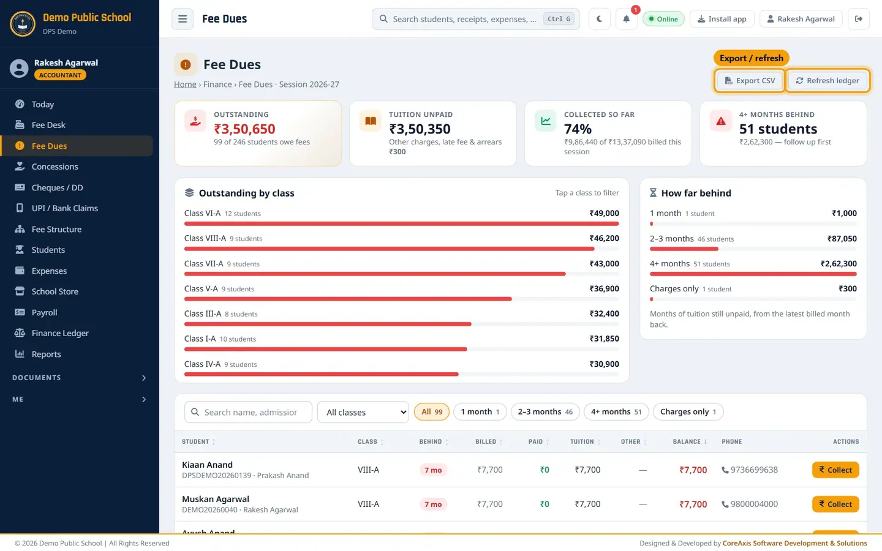This screenshot has height=551, width=882.
Task: Click the Outstanding card rupee-hand icon
Action: click(195, 121)
